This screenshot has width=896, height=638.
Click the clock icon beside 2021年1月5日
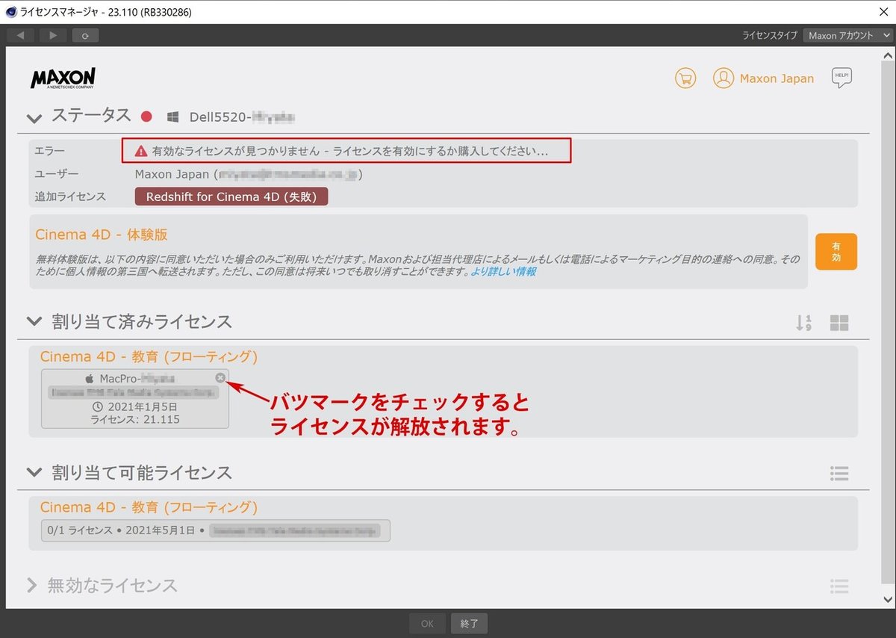click(x=98, y=407)
